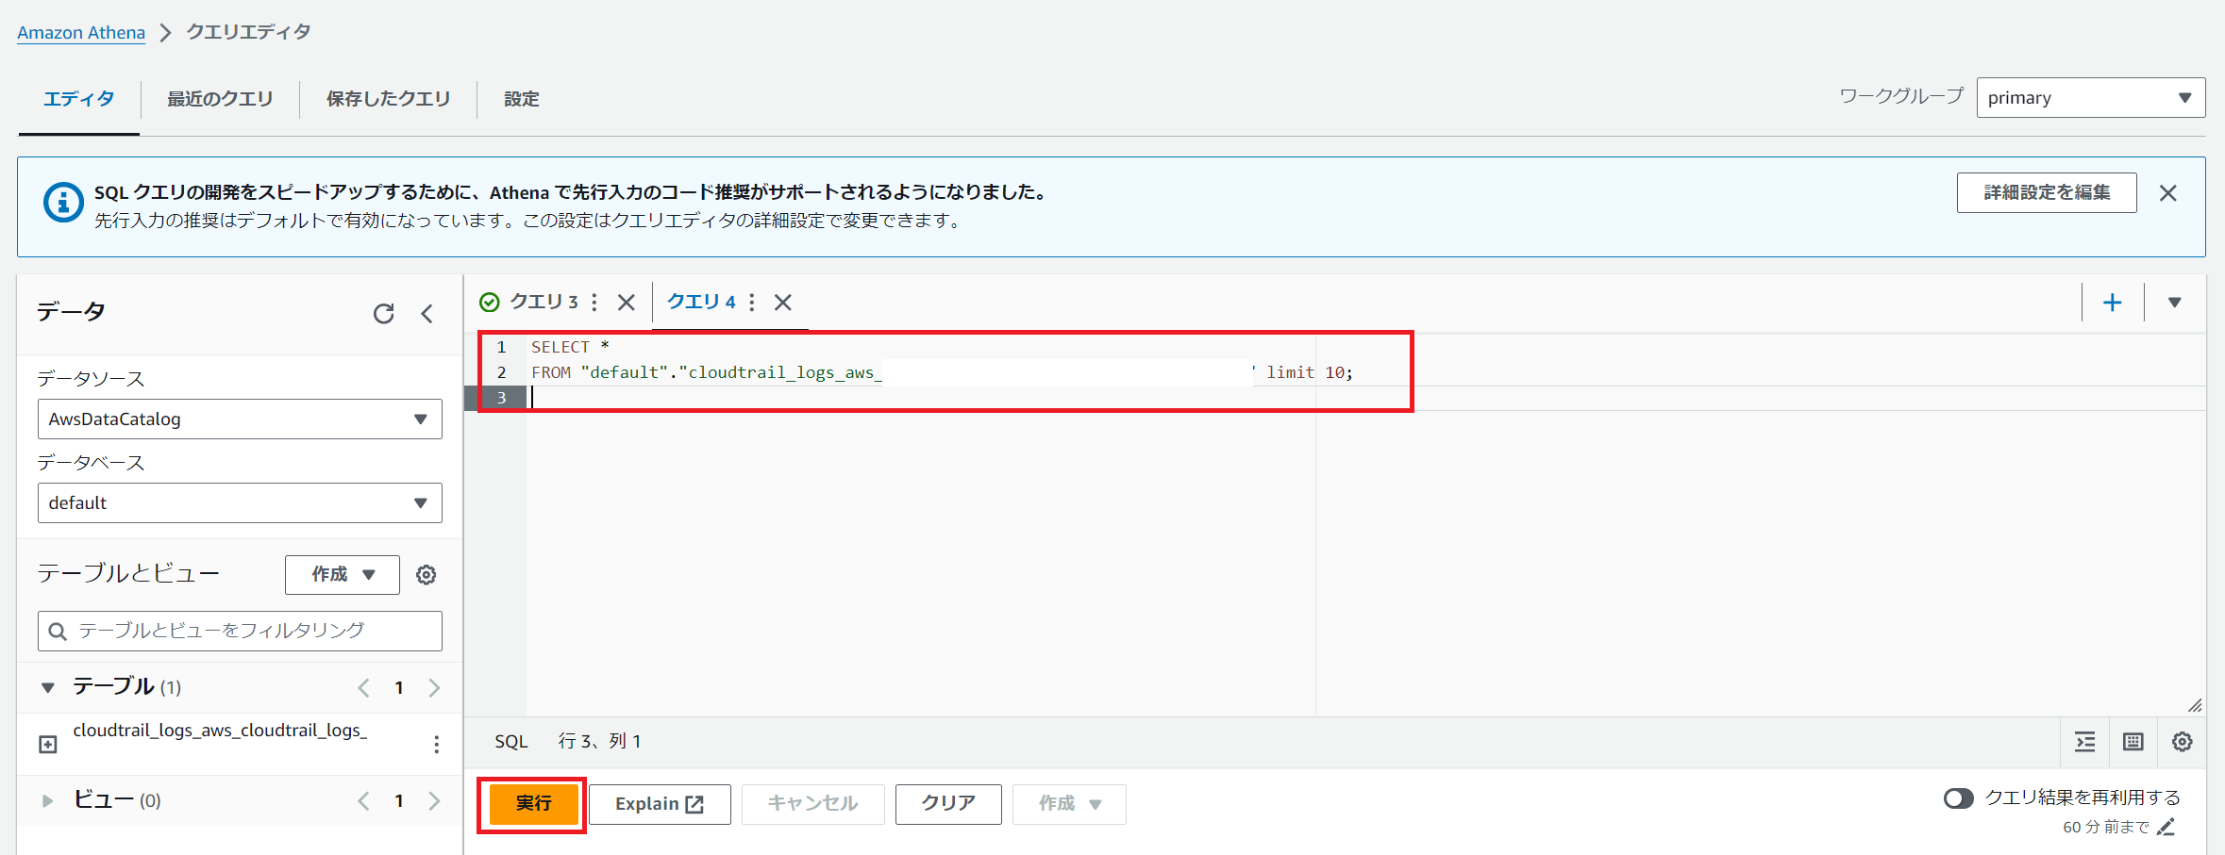Click the クエリエディタ breadcrumb text
Screen dimensions: 2225x855
[x=249, y=33]
